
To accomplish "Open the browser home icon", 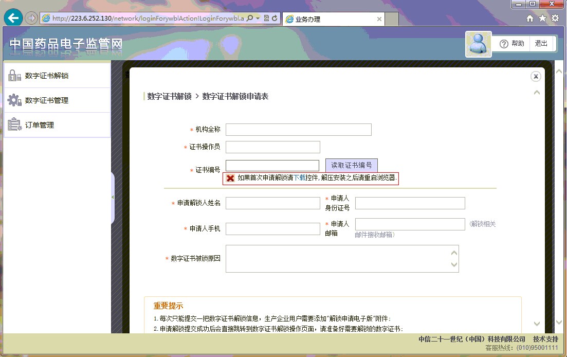I will pyautogui.click(x=530, y=19).
